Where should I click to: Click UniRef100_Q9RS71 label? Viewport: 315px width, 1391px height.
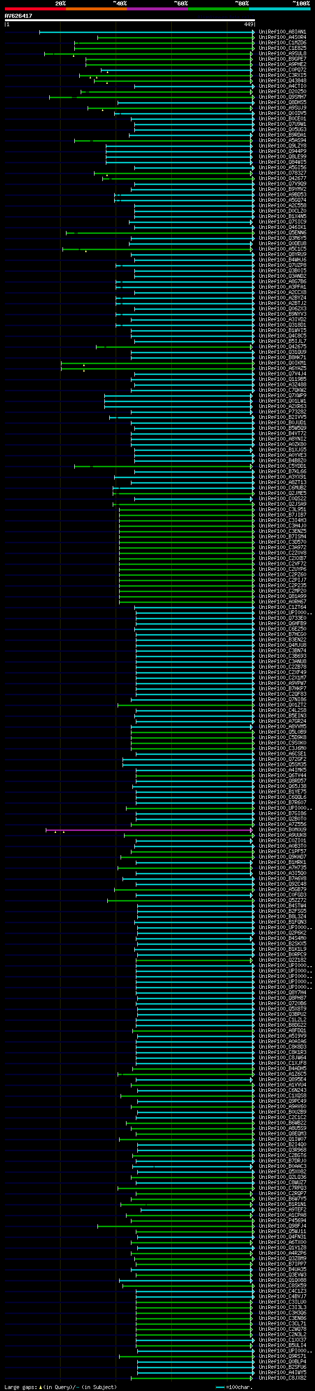tap(282, 1356)
